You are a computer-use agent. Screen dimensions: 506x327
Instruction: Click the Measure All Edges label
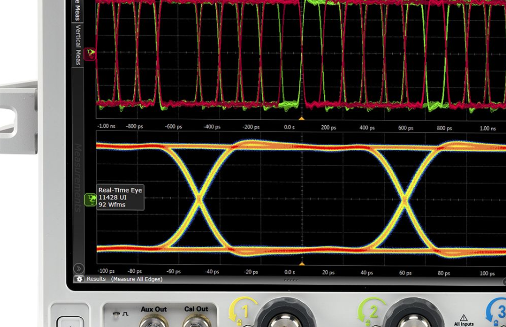tap(137, 279)
